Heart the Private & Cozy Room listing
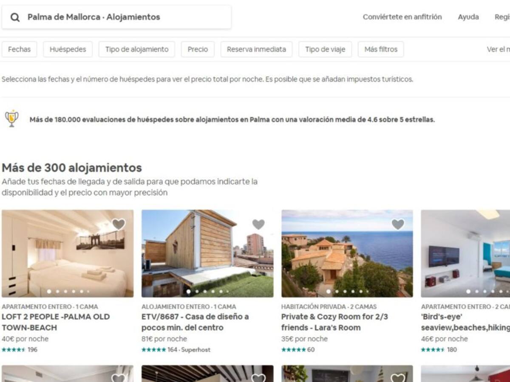 (x=398, y=224)
